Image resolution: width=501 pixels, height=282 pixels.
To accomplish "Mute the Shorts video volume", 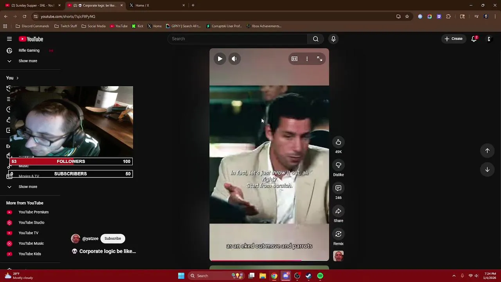I will [x=234, y=59].
